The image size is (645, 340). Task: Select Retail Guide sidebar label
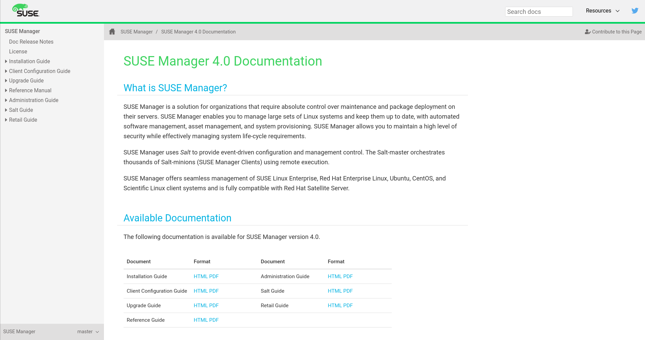pyautogui.click(x=23, y=120)
